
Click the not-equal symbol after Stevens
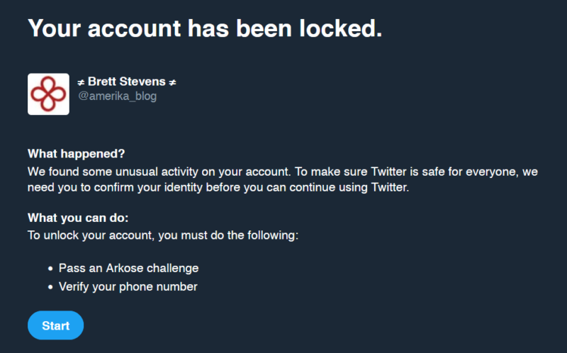click(173, 82)
